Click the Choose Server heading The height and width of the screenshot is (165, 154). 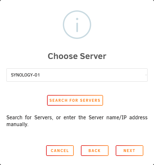point(77,56)
